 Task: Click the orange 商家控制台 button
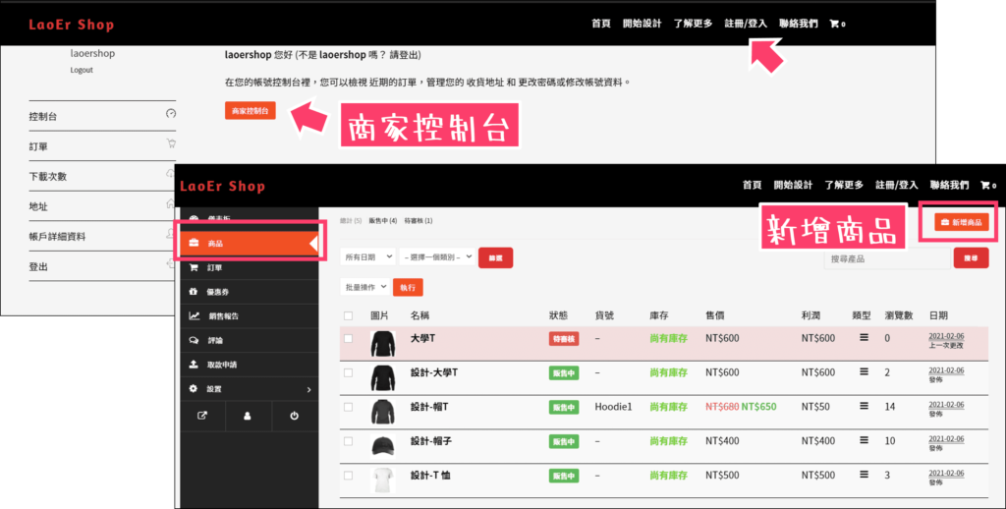tap(250, 111)
